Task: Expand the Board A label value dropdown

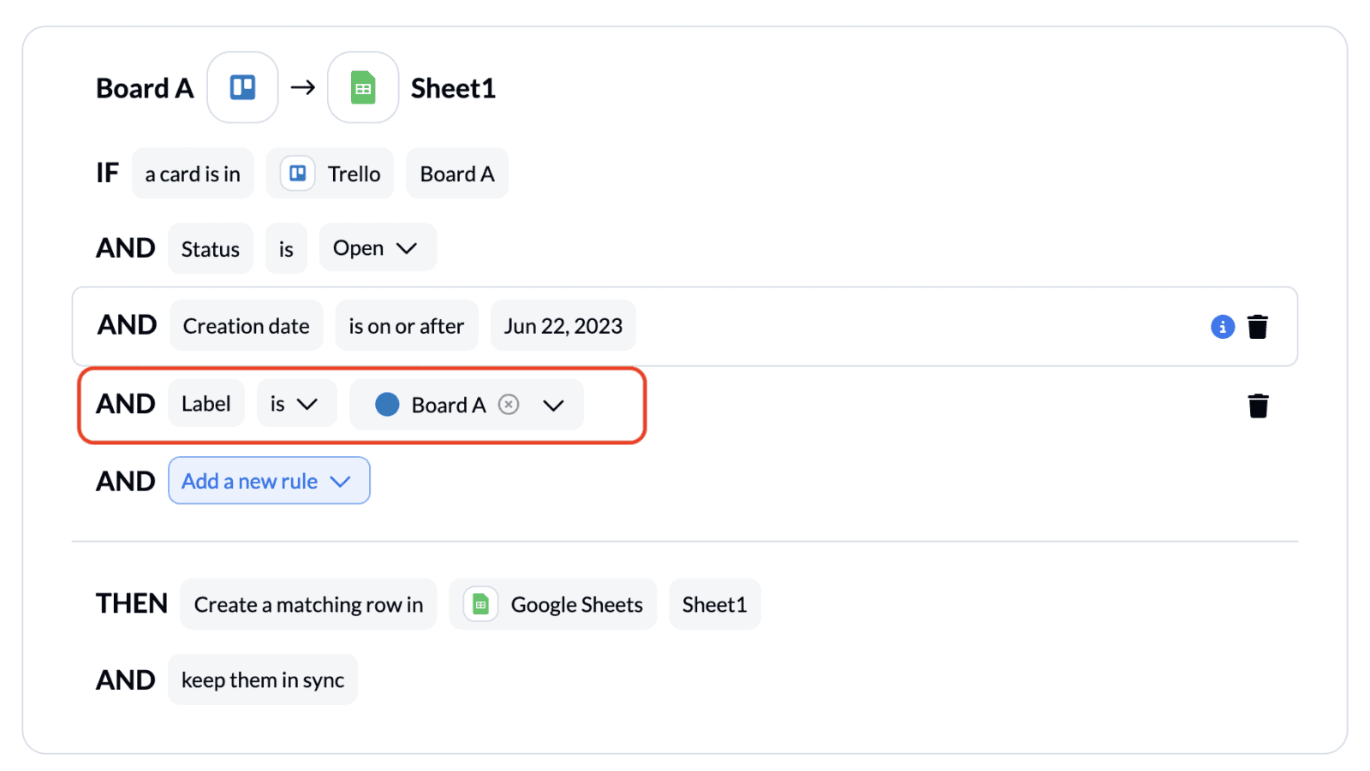Action: click(554, 405)
